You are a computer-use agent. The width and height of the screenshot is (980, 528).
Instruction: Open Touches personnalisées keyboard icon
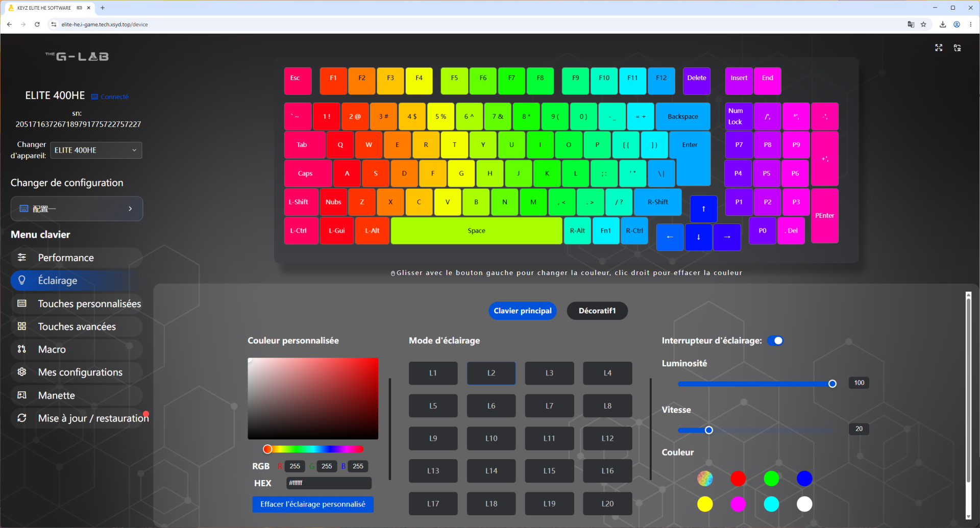click(22, 304)
